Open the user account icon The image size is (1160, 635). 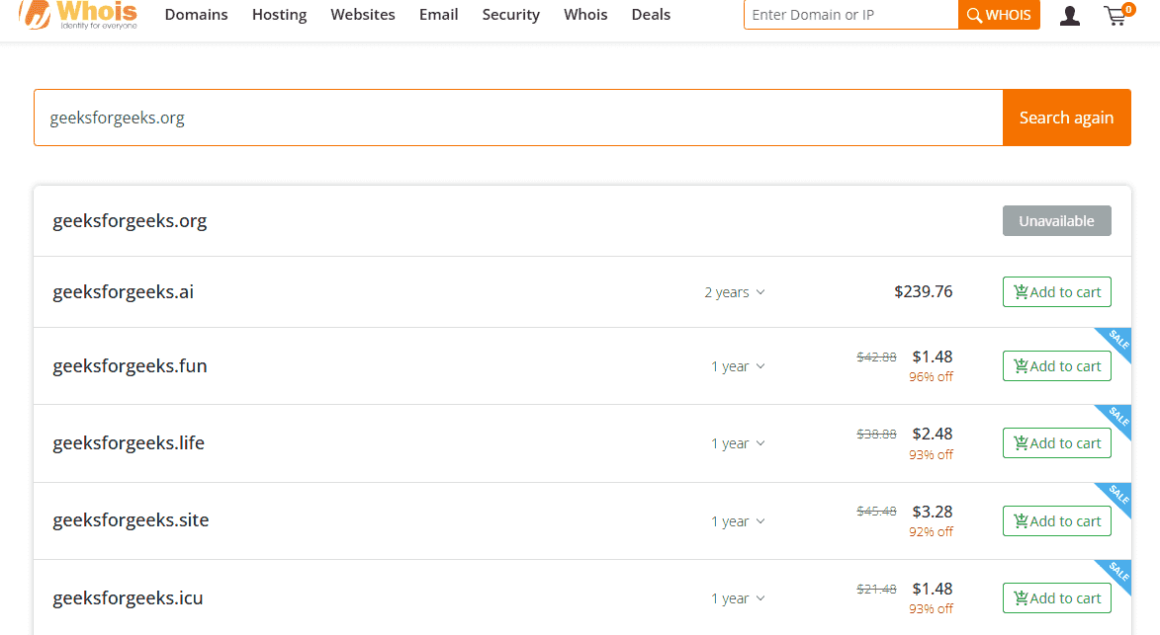1069,16
